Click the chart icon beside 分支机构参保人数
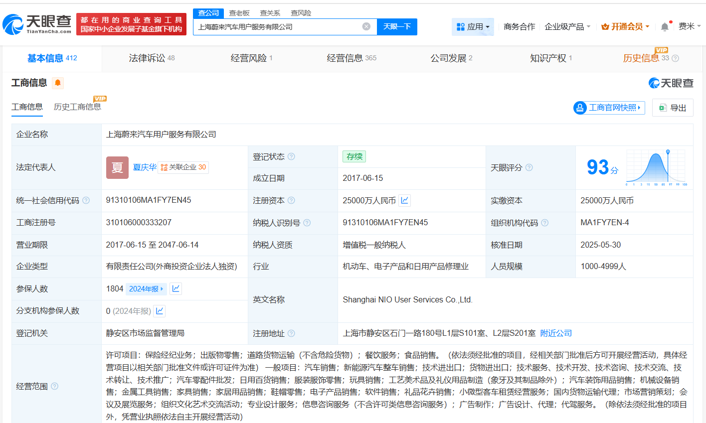This screenshot has height=423, width=706. click(159, 311)
